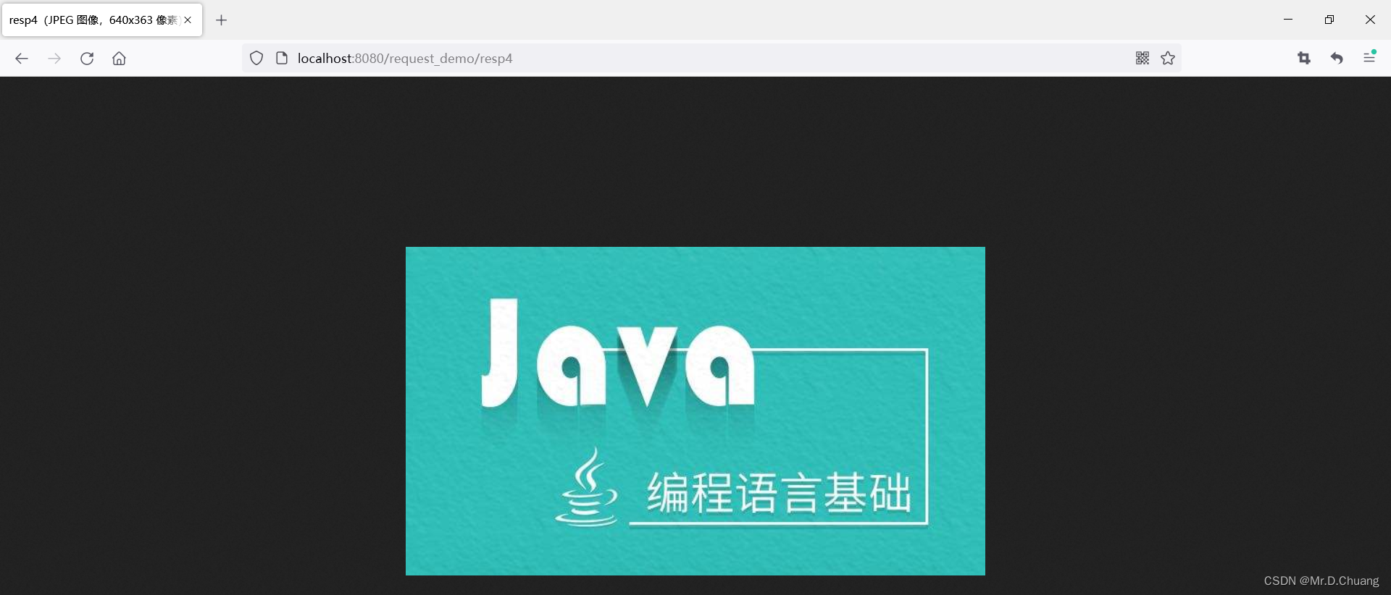Viewport: 1391px width, 595px height.
Task: Close the resp4 tab
Action: tap(188, 20)
